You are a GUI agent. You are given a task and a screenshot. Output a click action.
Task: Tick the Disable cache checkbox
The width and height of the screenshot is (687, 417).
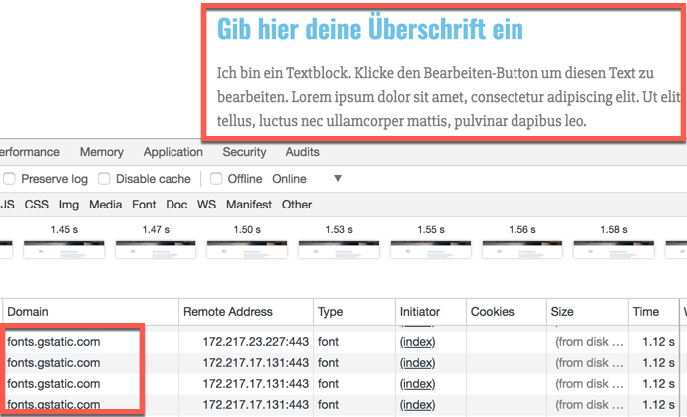point(104,179)
